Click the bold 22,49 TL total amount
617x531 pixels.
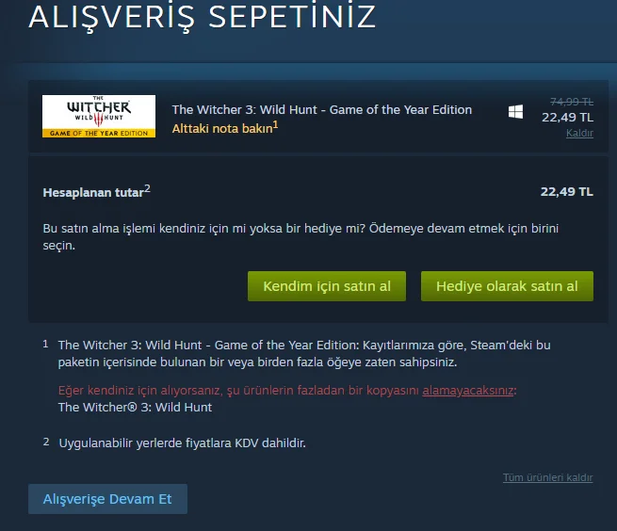(x=567, y=191)
